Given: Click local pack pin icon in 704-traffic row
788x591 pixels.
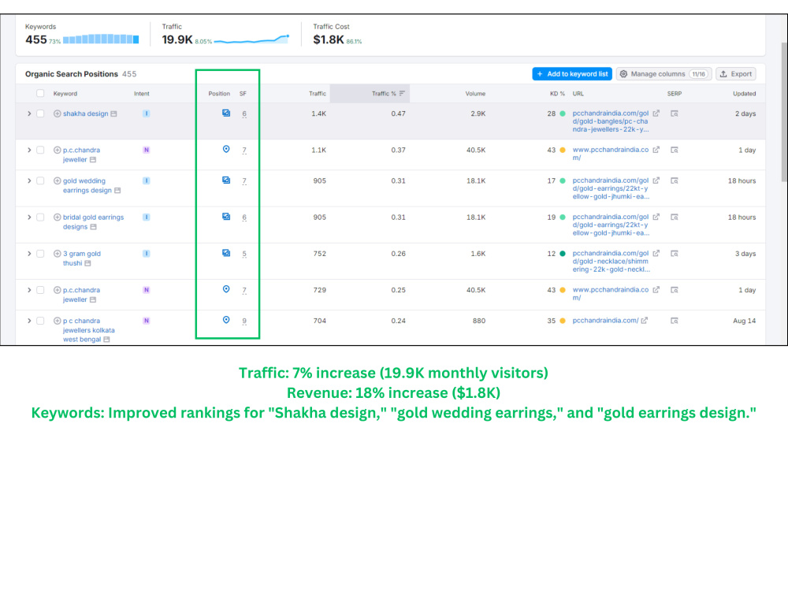Looking at the screenshot, I should coord(226,320).
